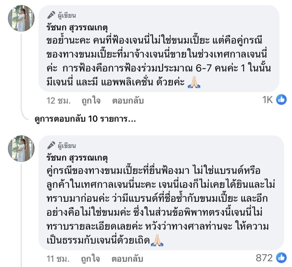The image size is (292, 267).
Task: Open the 11 ชม. timestamp link
Action: tap(58, 259)
